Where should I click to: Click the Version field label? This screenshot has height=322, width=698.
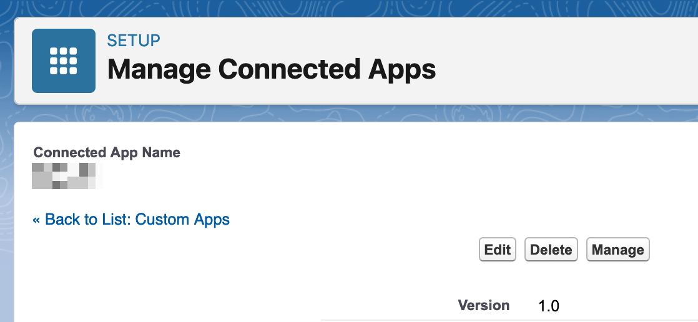483,305
